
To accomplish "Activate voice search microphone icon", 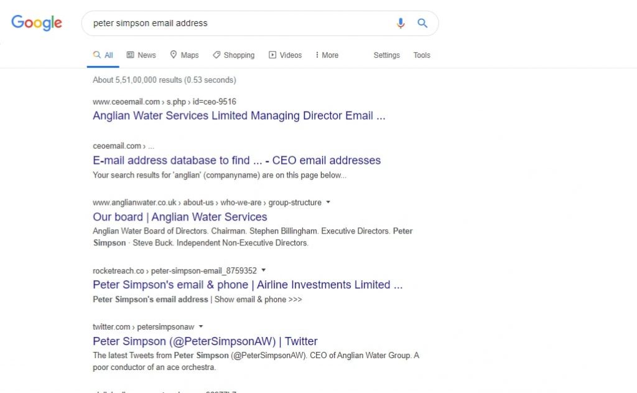I will [401, 23].
